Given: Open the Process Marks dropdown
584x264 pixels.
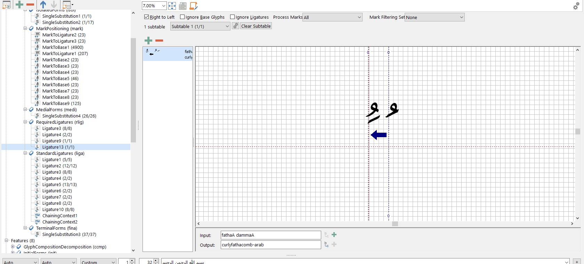Looking at the screenshot, I should (x=332, y=17).
